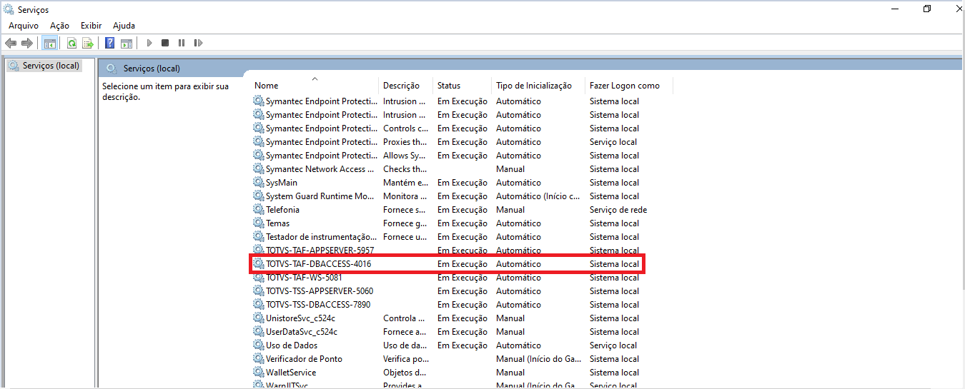Click 'Automático (Início c...' startup type cell

(x=538, y=196)
